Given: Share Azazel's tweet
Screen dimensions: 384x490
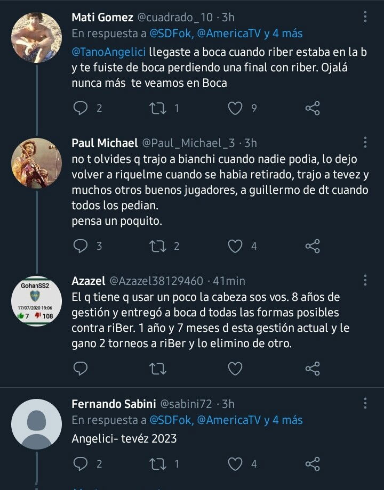Looking at the screenshot, I should (x=313, y=368).
